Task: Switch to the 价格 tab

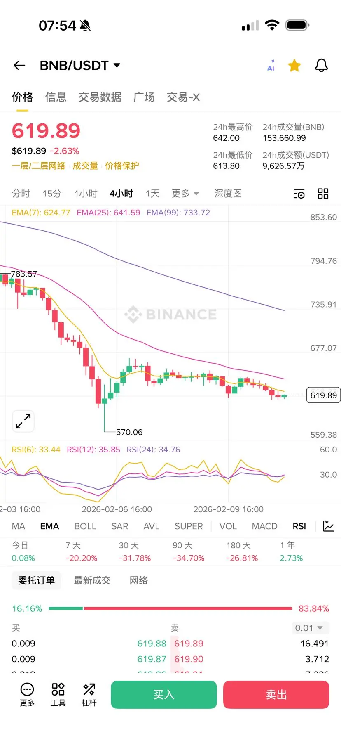Action: pyautogui.click(x=22, y=97)
